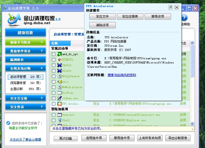205x148 pixels.
Task: Click the RisTray item icon
Action: pos(60,93)
